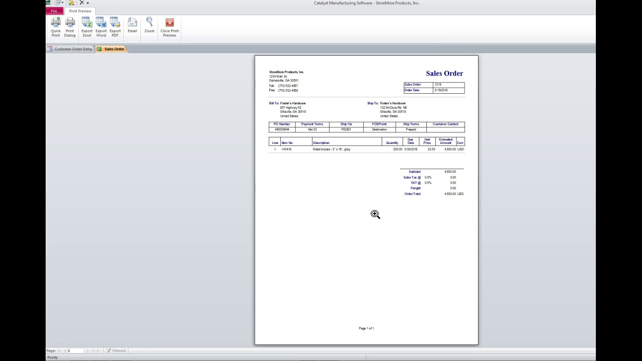
Task: Email the sales order report
Action: coord(132,25)
